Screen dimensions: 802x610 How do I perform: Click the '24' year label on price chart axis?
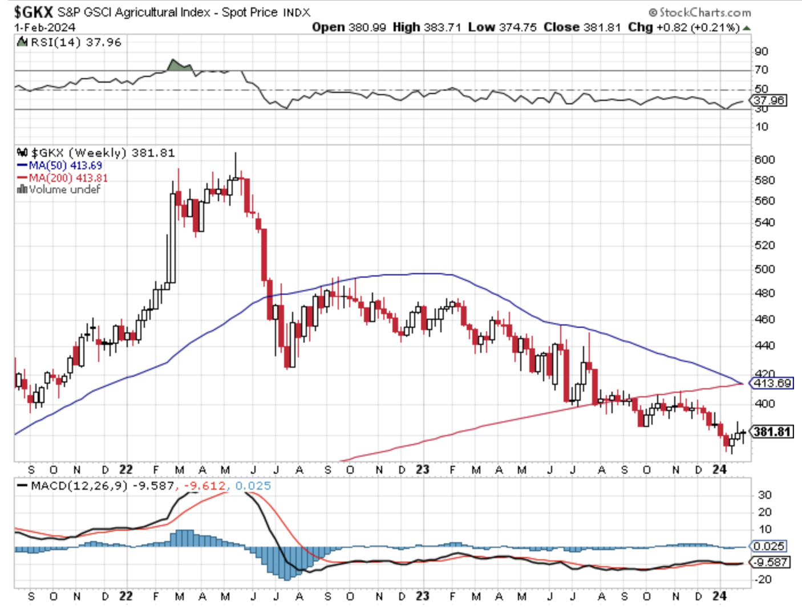[720, 469]
